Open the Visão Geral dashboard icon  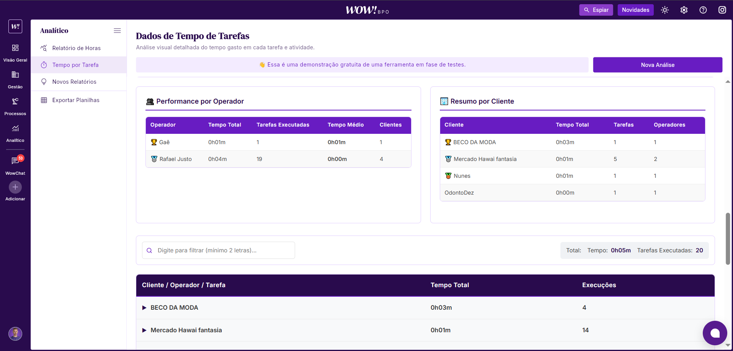coord(15,48)
